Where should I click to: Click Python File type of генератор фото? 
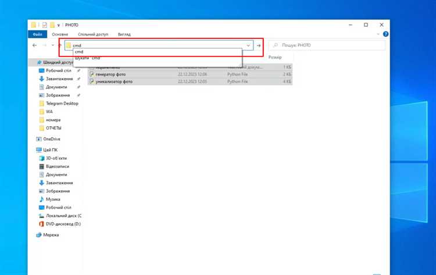point(237,74)
